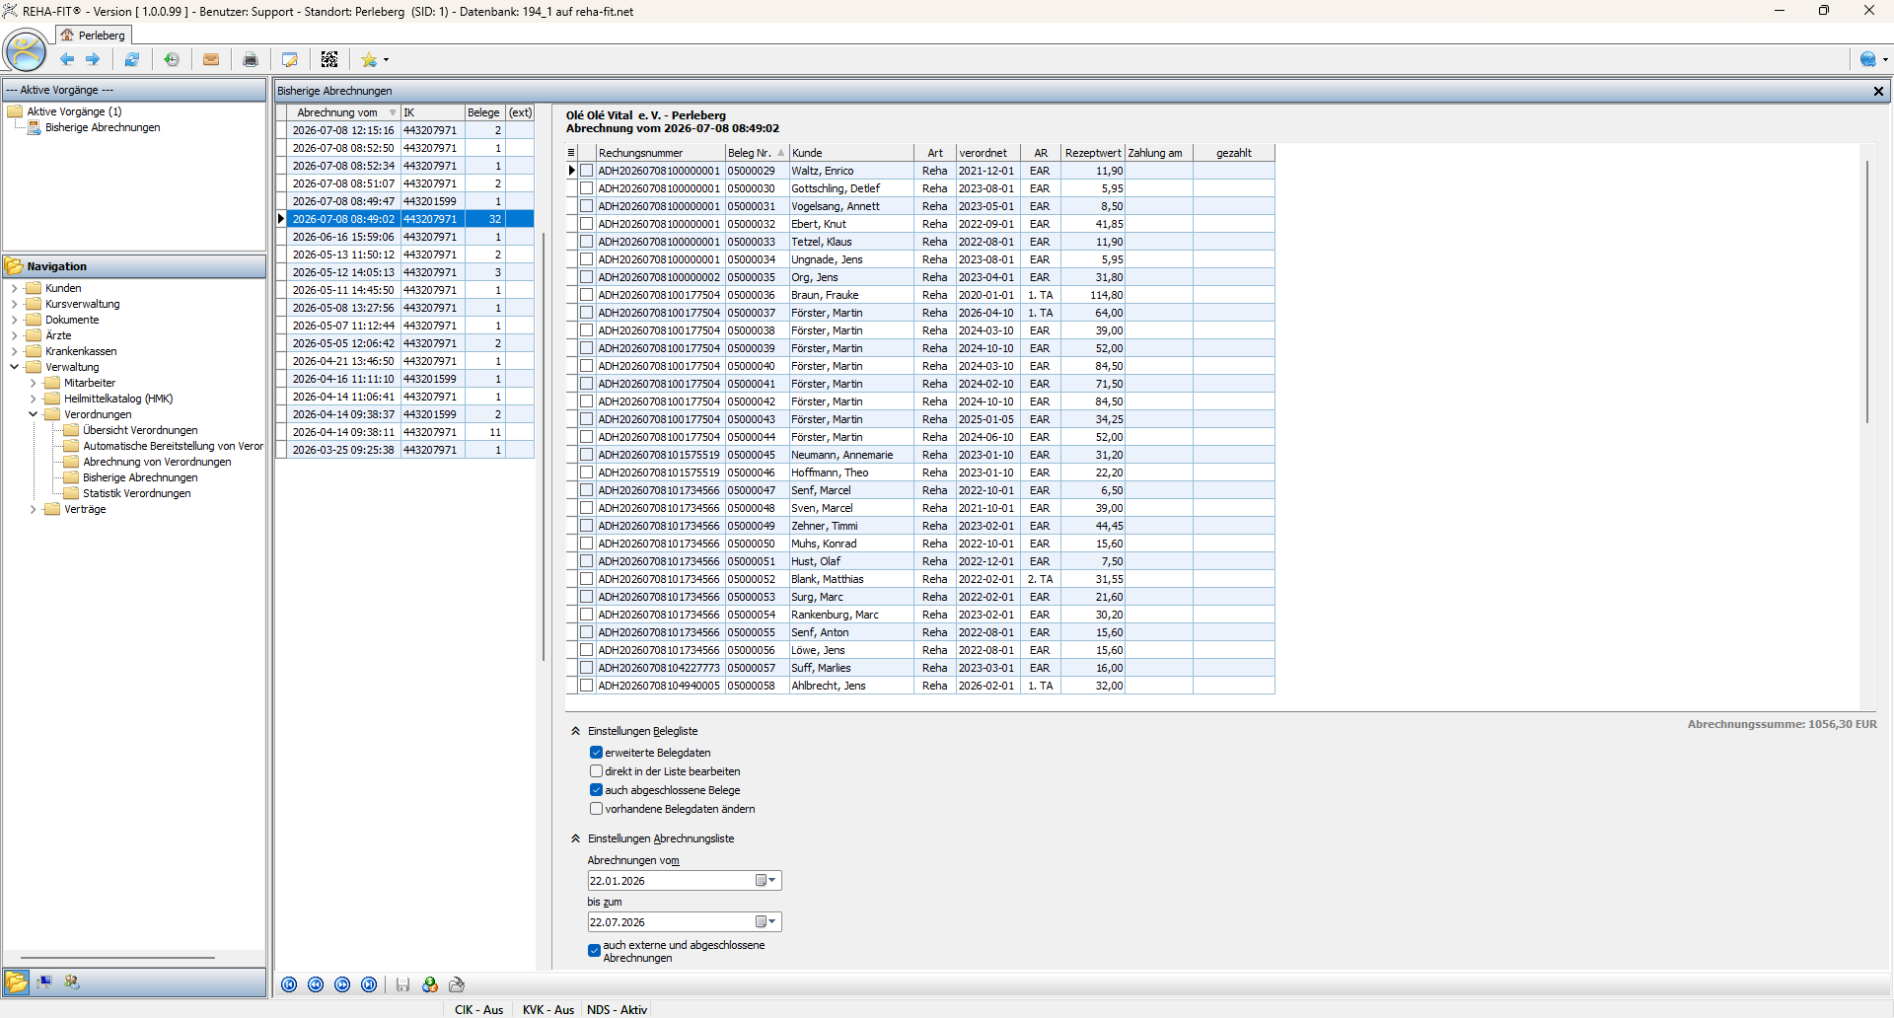Enable 'vorhandene Belegdaten ändern' checkbox
This screenshot has width=1894, height=1018.
point(596,809)
